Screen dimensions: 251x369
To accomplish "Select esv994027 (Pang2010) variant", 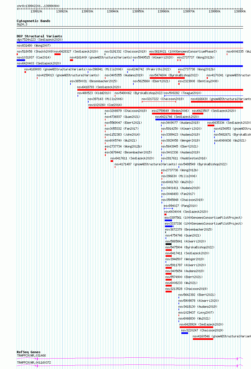I will 181,206.
